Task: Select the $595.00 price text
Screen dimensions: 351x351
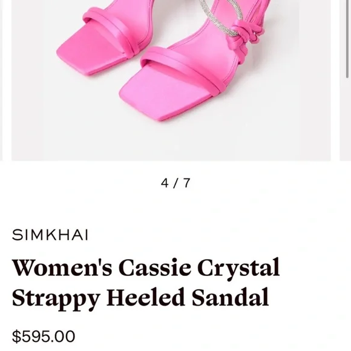Action: [44, 336]
